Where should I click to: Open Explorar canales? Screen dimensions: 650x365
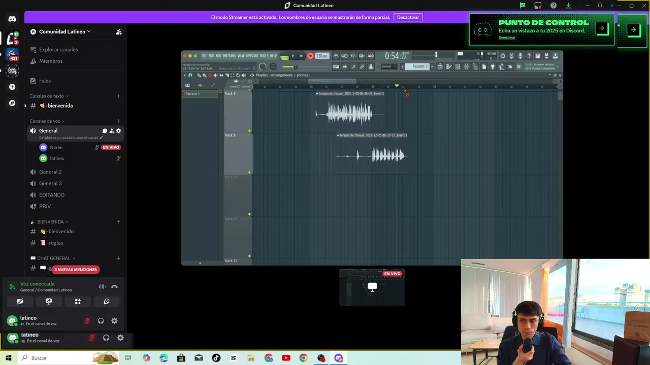click(58, 50)
